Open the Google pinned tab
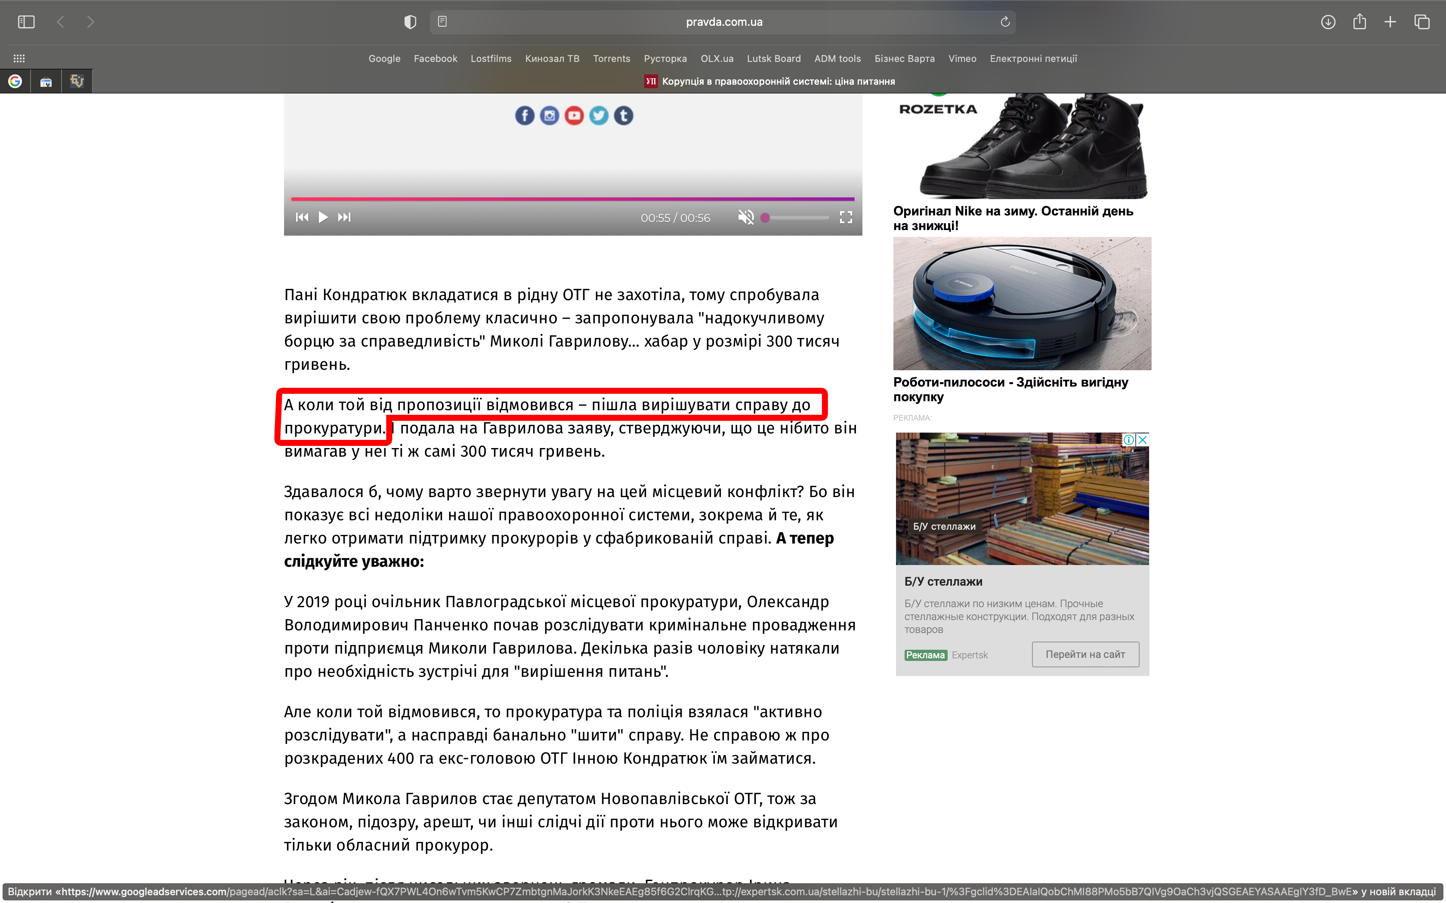This screenshot has height=903, width=1446. 15,81
